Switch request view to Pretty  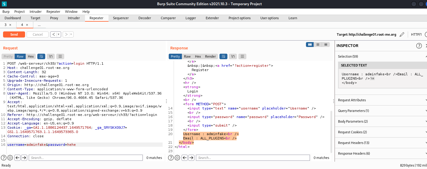tap(8, 56)
